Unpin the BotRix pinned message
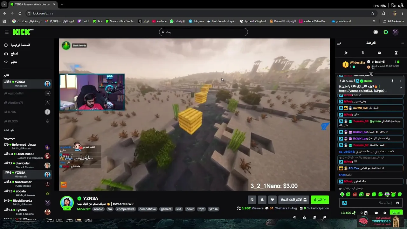This screenshot has width=407, height=229. pos(392,81)
